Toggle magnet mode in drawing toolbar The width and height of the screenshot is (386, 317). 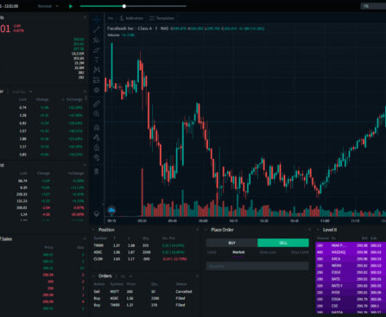97,128
